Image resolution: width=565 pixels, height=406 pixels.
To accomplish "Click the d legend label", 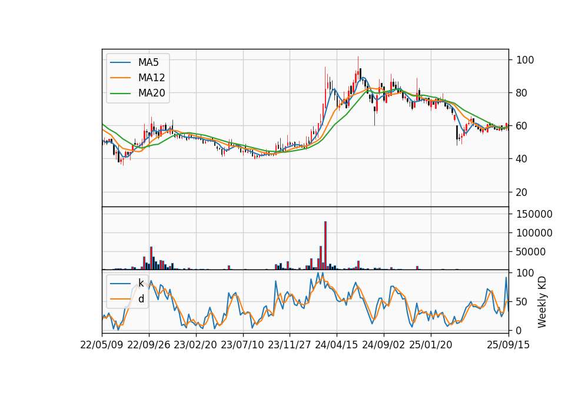I will [141, 299].
